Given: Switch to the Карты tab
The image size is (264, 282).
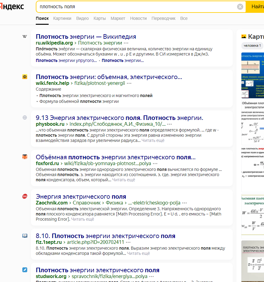Looking at the screenshot, I should 99,18.
